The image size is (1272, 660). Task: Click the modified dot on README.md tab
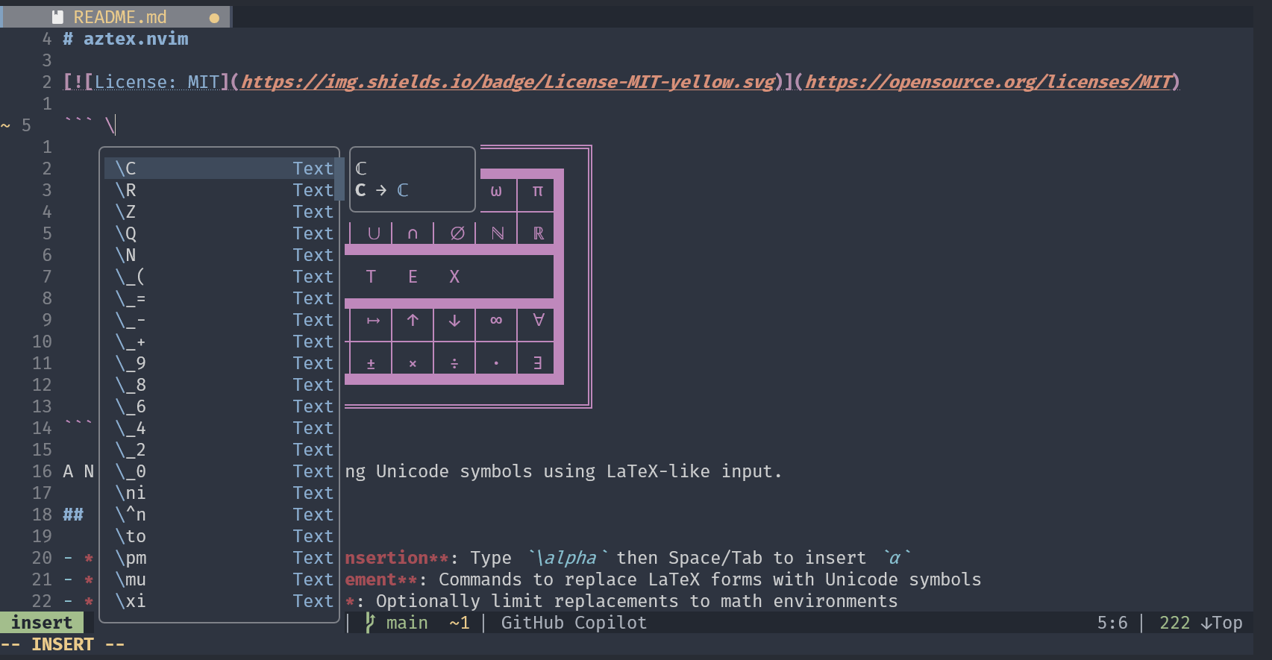coord(215,17)
